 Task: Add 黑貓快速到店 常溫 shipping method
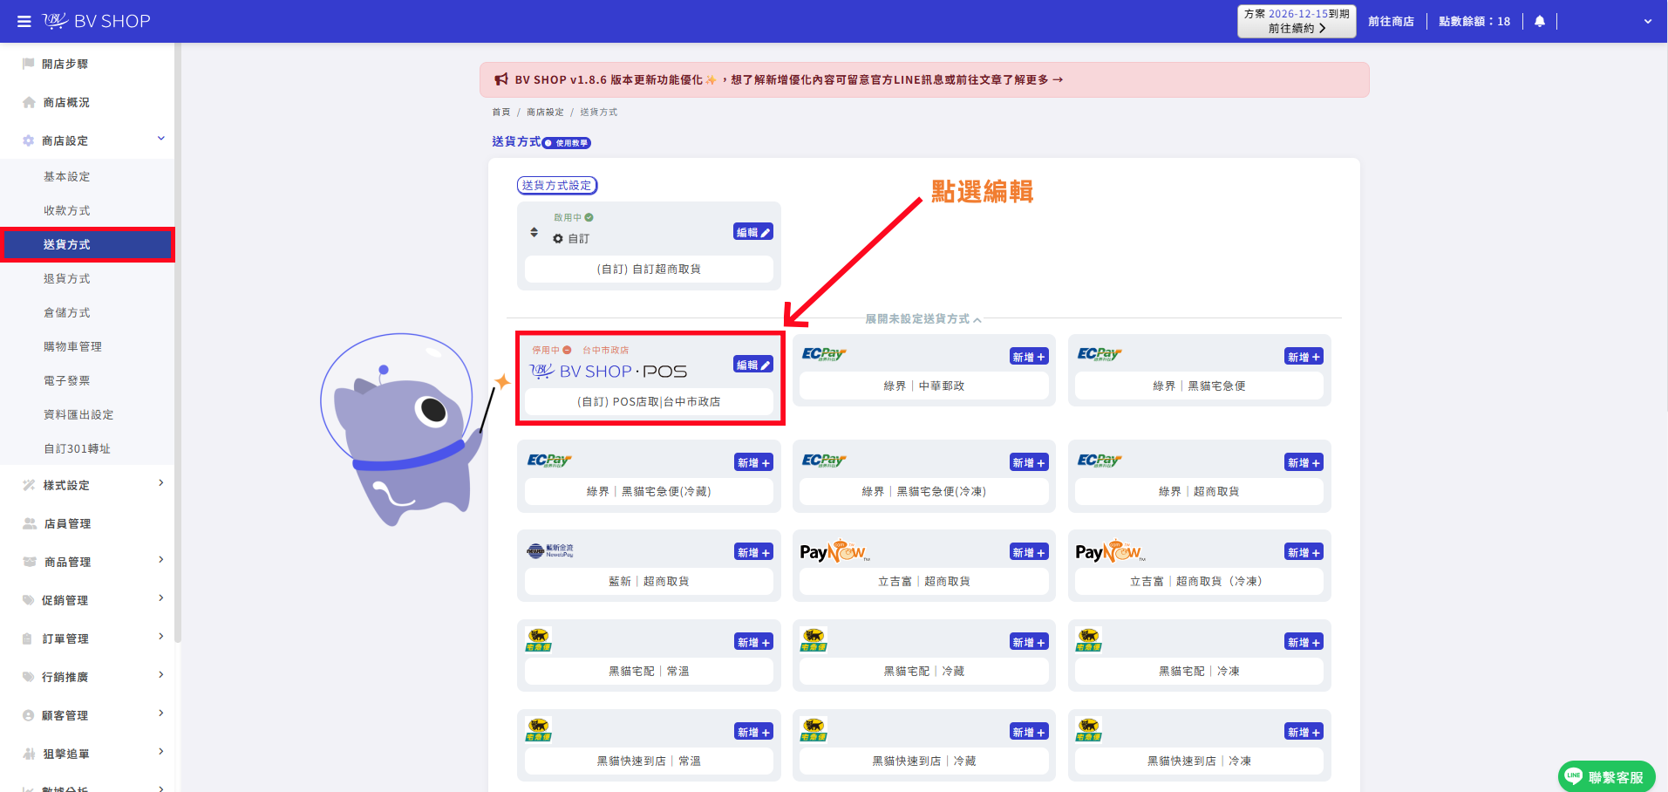click(x=753, y=732)
